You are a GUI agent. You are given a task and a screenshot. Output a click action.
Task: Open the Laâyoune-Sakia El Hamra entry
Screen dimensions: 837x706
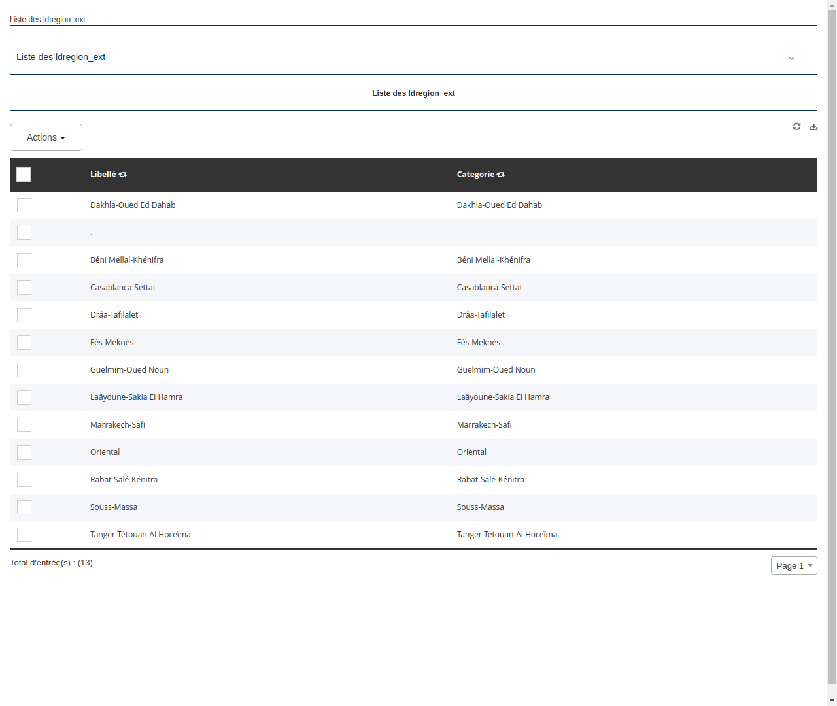[x=137, y=397]
